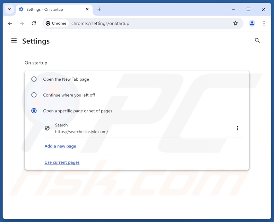Image resolution: width=274 pixels, height=222 pixels.
Task: Expand the tab search dropdown arrow
Action: coord(9,9)
